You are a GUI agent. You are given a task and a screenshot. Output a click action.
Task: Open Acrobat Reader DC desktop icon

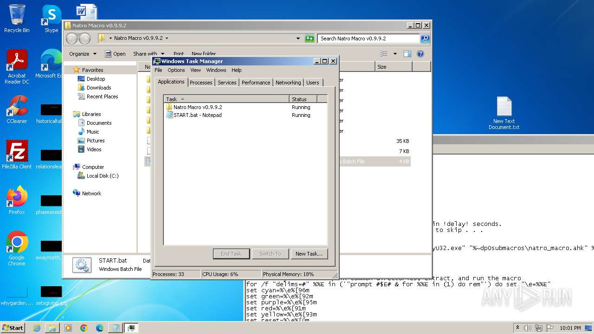pos(17,67)
